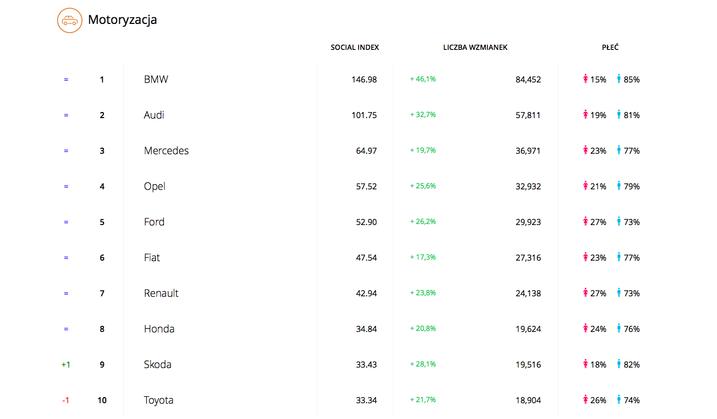The image size is (717, 419).
Task: Click the LICZBA WZMIANEK column header
Action: click(x=475, y=47)
